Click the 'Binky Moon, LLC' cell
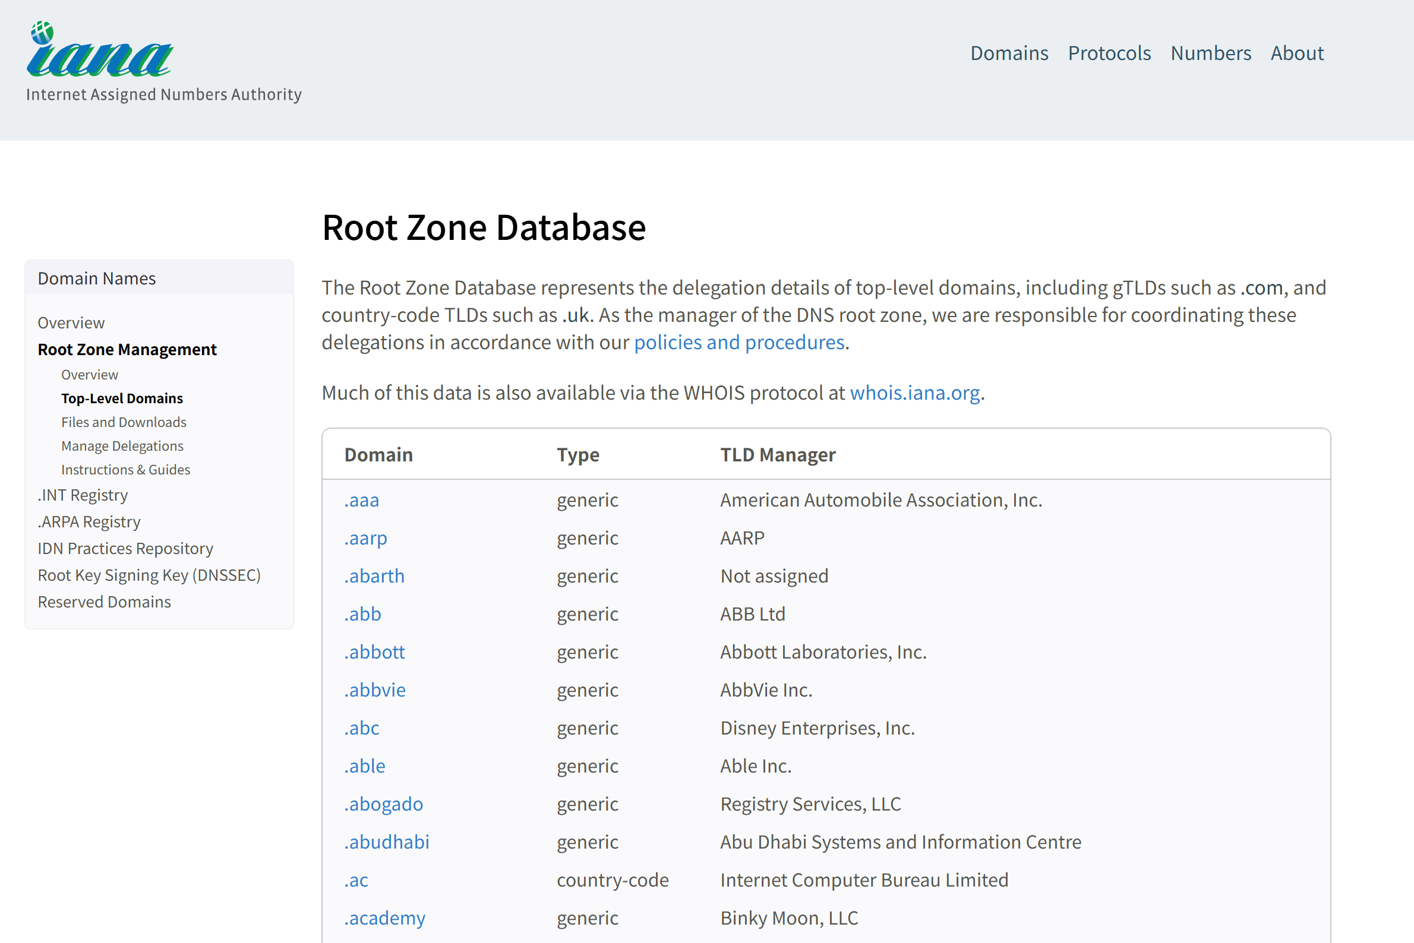The height and width of the screenshot is (943, 1414). 789,917
